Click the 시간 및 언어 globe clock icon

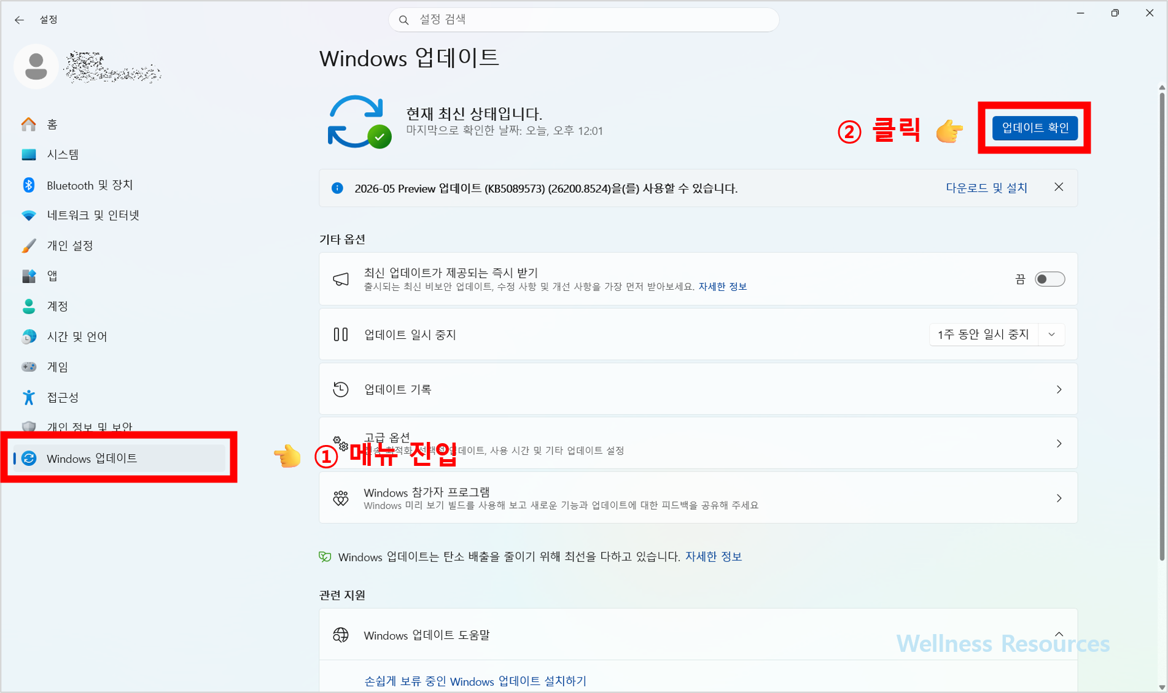29,336
